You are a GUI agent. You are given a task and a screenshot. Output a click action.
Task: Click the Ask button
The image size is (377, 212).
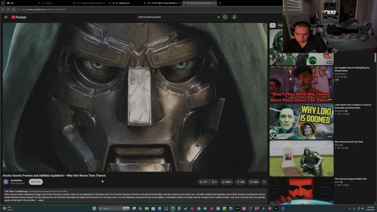coord(241,182)
